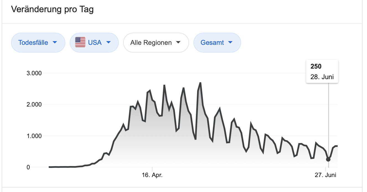Click the highest peak of the chart line

click(x=200, y=83)
